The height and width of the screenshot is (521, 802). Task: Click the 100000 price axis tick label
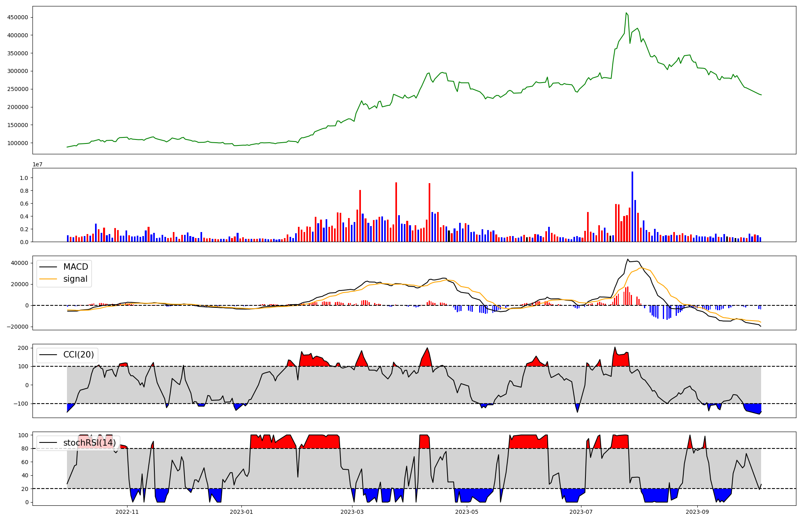[18, 143]
